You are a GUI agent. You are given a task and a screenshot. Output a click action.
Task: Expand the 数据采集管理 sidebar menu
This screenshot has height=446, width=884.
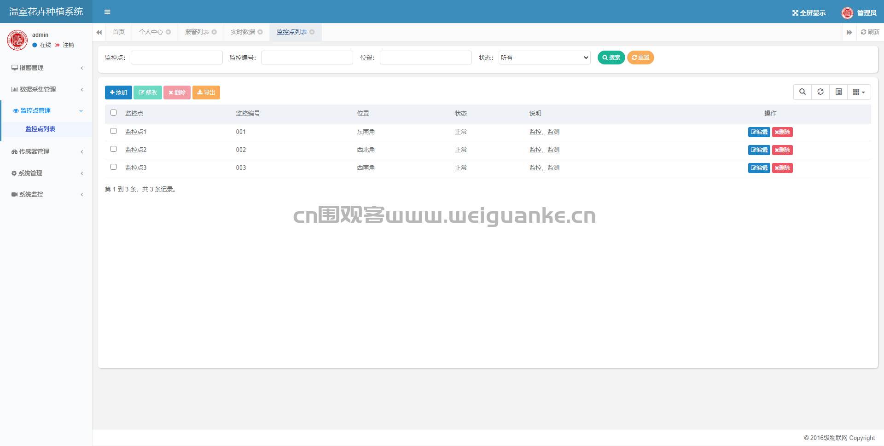pos(46,89)
